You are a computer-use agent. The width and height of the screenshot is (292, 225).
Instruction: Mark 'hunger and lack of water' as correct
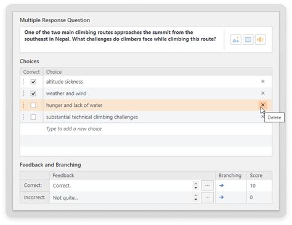pos(33,105)
